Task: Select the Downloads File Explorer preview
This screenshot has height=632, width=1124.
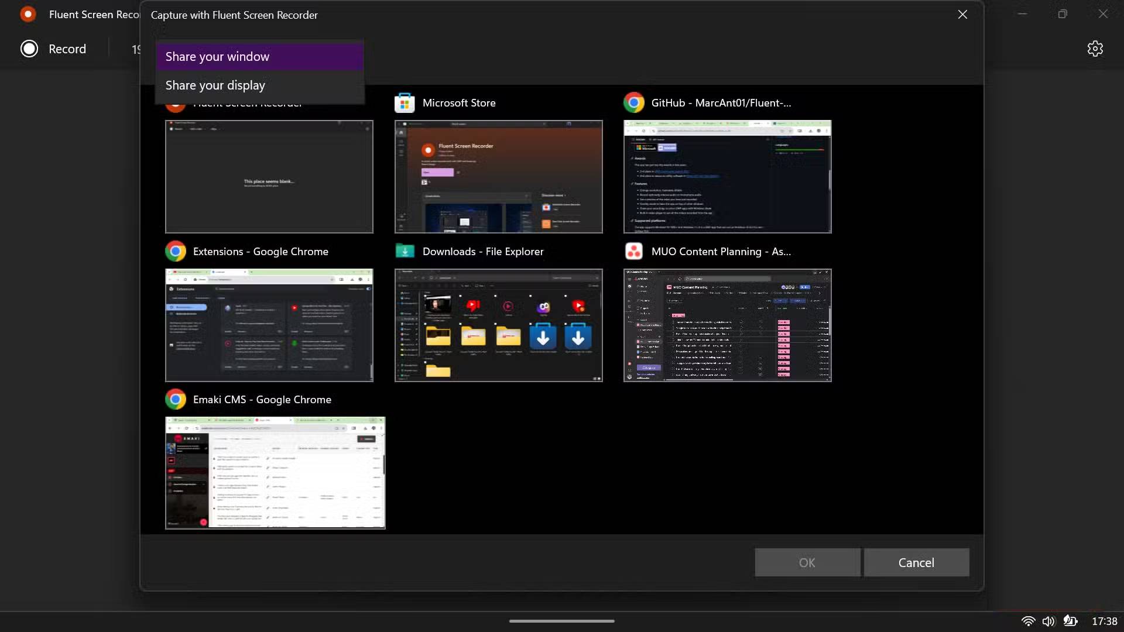Action: coord(498,325)
